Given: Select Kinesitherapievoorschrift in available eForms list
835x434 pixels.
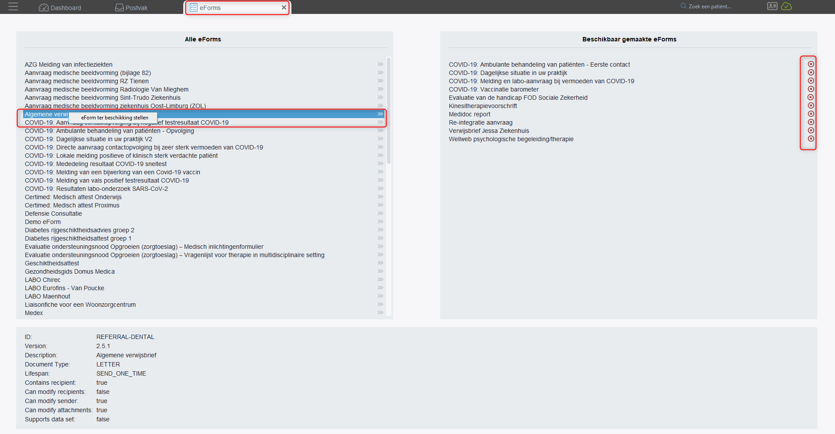Looking at the screenshot, I should [483, 106].
